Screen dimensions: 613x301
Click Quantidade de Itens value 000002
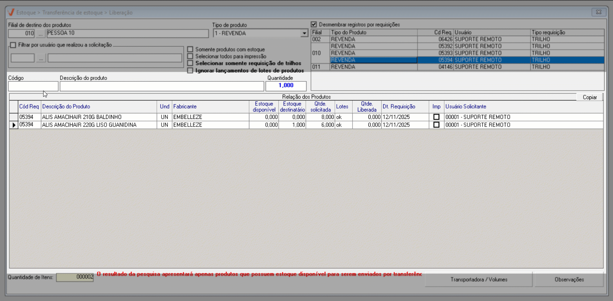(x=75, y=277)
